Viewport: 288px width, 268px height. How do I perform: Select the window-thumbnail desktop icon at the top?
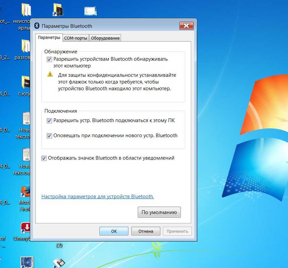point(90,11)
